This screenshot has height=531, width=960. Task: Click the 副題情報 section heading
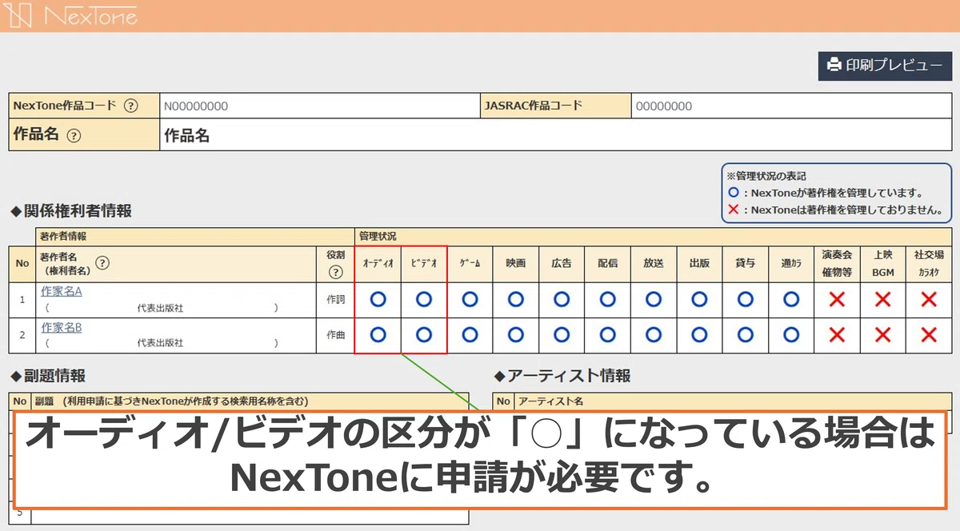click(x=47, y=376)
